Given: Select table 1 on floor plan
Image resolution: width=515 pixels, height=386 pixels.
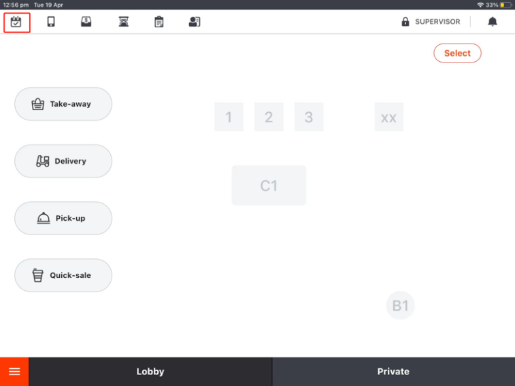Looking at the screenshot, I should click(229, 117).
